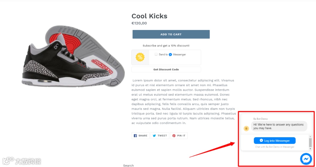Click the ADD TO CART button
Screen dimensions: 316x167
click(171, 34)
